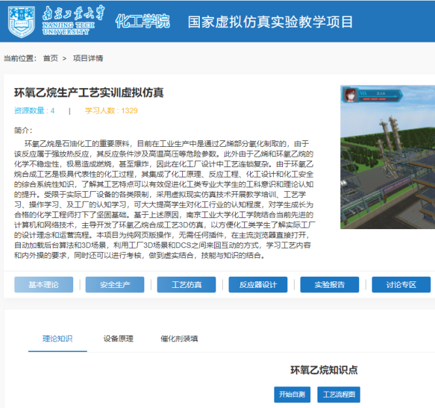Enter the 讨论专区 discussion area
The image size is (435, 408).
(401, 285)
